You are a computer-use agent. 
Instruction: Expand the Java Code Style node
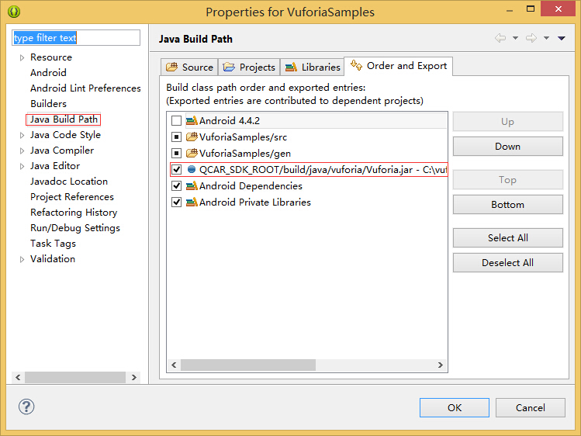[x=22, y=135]
